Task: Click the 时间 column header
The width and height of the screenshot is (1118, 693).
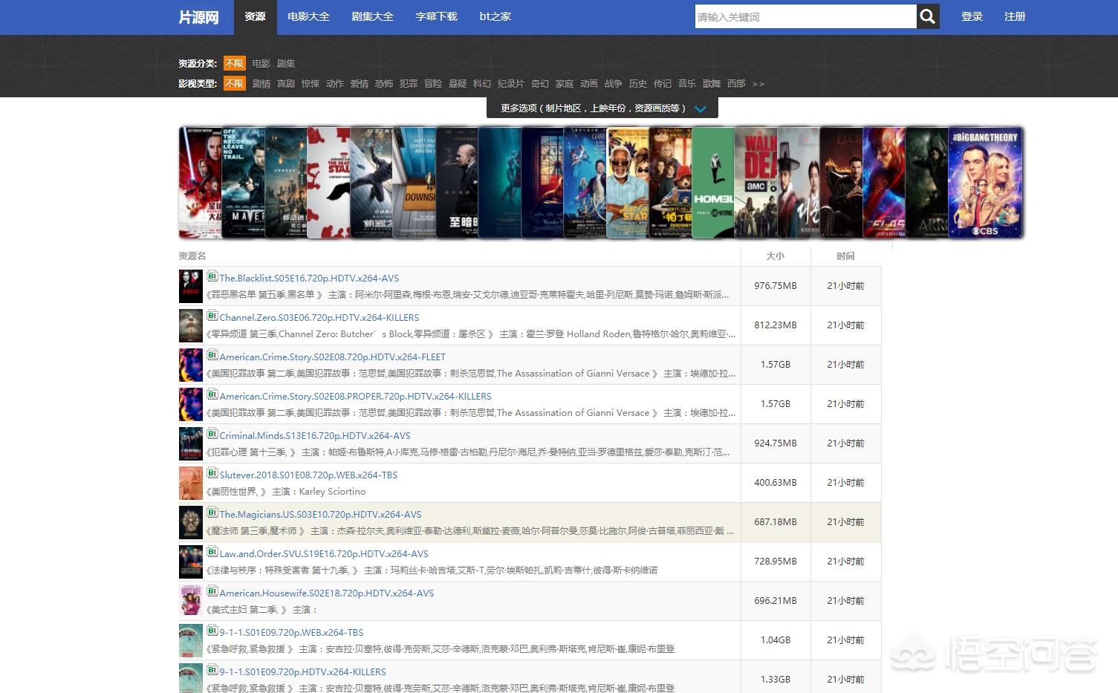Action: click(845, 256)
